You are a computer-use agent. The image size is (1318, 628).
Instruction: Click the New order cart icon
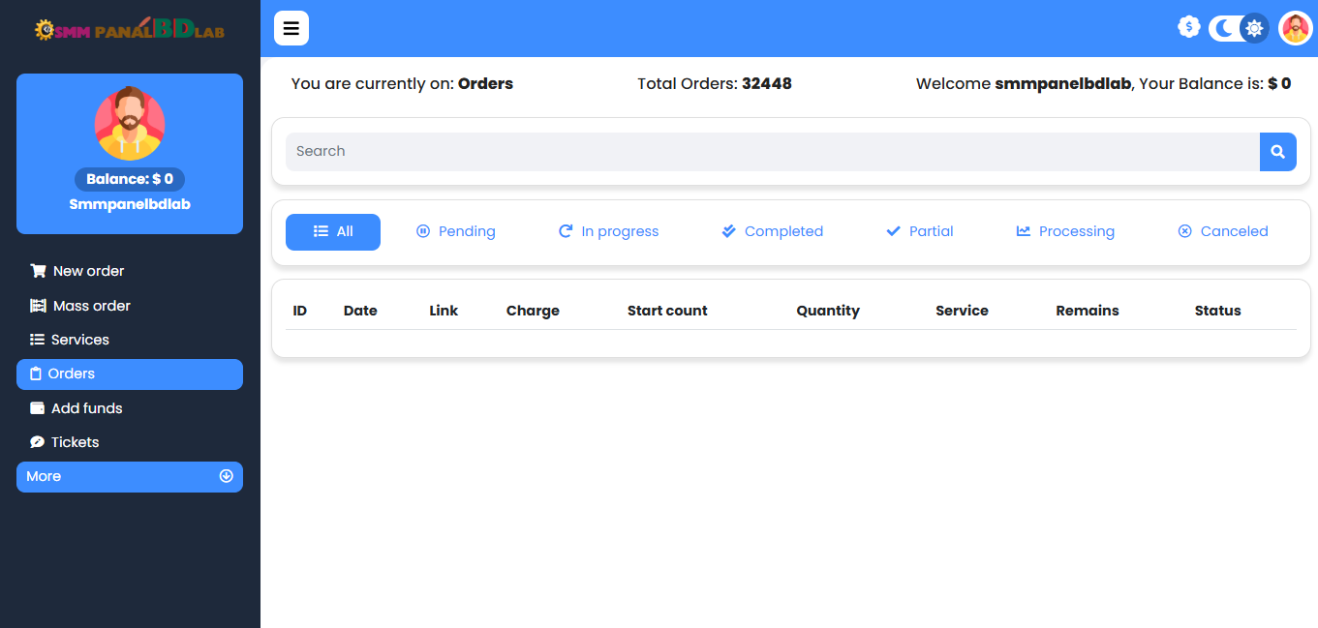tap(38, 271)
